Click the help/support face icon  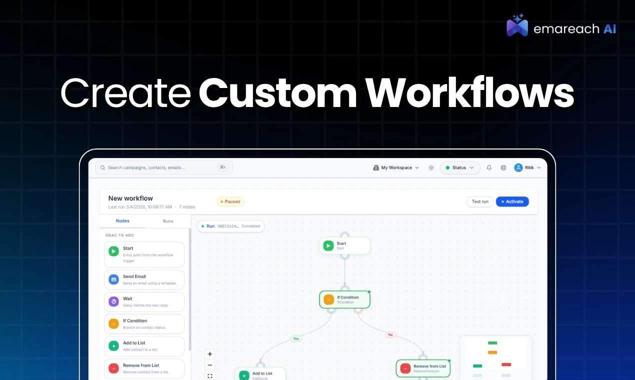[x=503, y=167]
